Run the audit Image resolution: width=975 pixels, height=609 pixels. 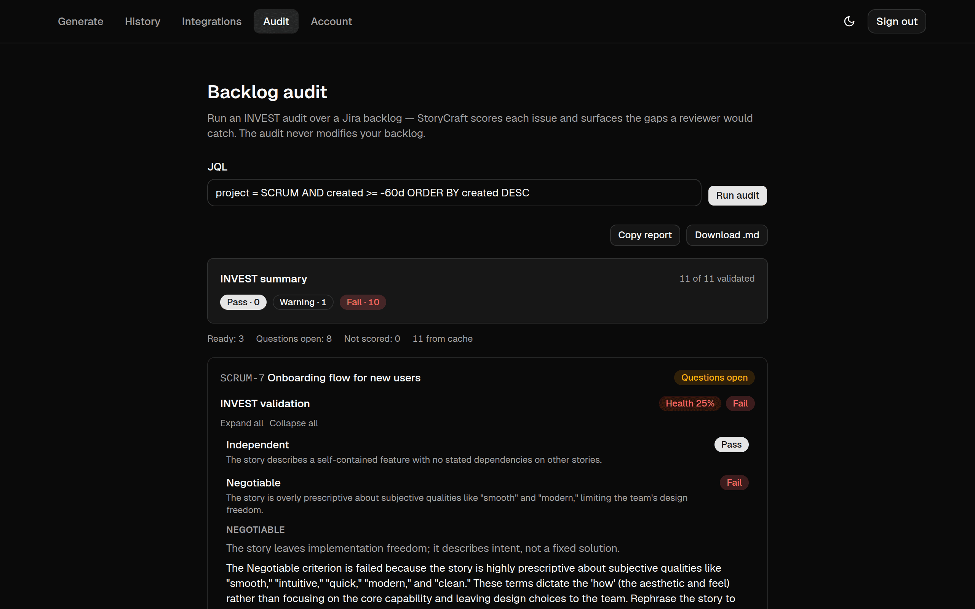coord(737,195)
